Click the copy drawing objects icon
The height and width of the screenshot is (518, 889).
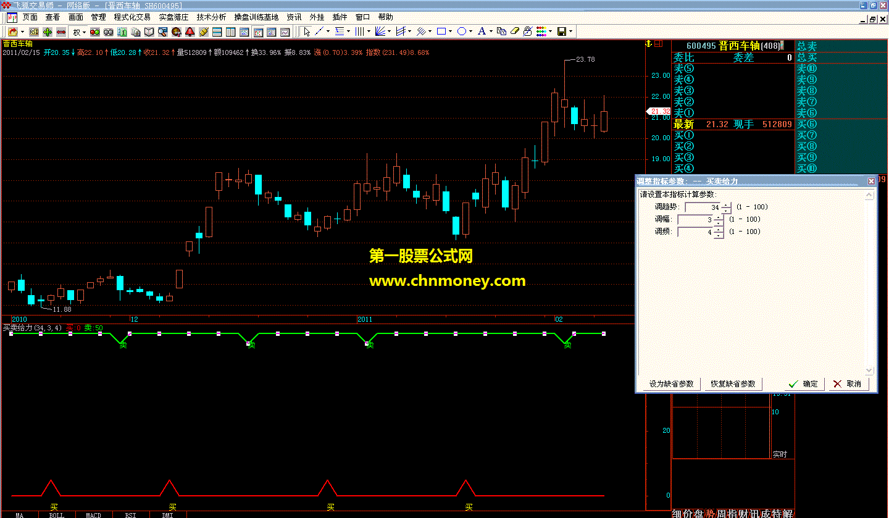[x=501, y=31]
